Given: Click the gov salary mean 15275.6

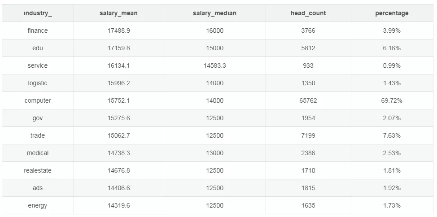Looking at the screenshot, I should coord(119,118).
